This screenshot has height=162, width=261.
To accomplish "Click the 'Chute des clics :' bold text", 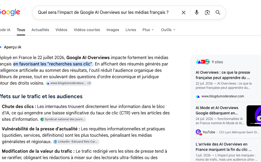I will [x=19, y=107].
